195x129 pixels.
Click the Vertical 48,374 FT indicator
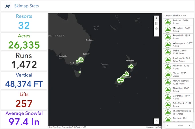24,80
